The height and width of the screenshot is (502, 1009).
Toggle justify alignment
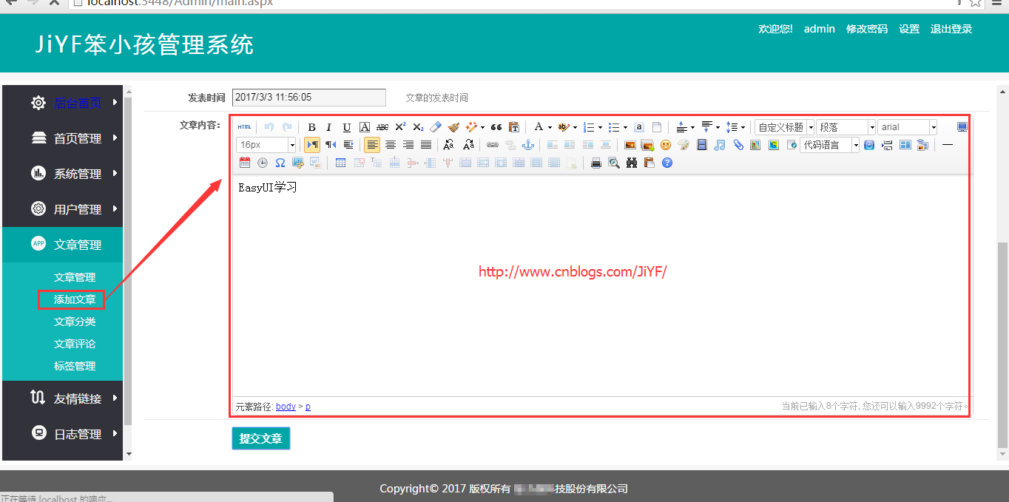click(426, 145)
